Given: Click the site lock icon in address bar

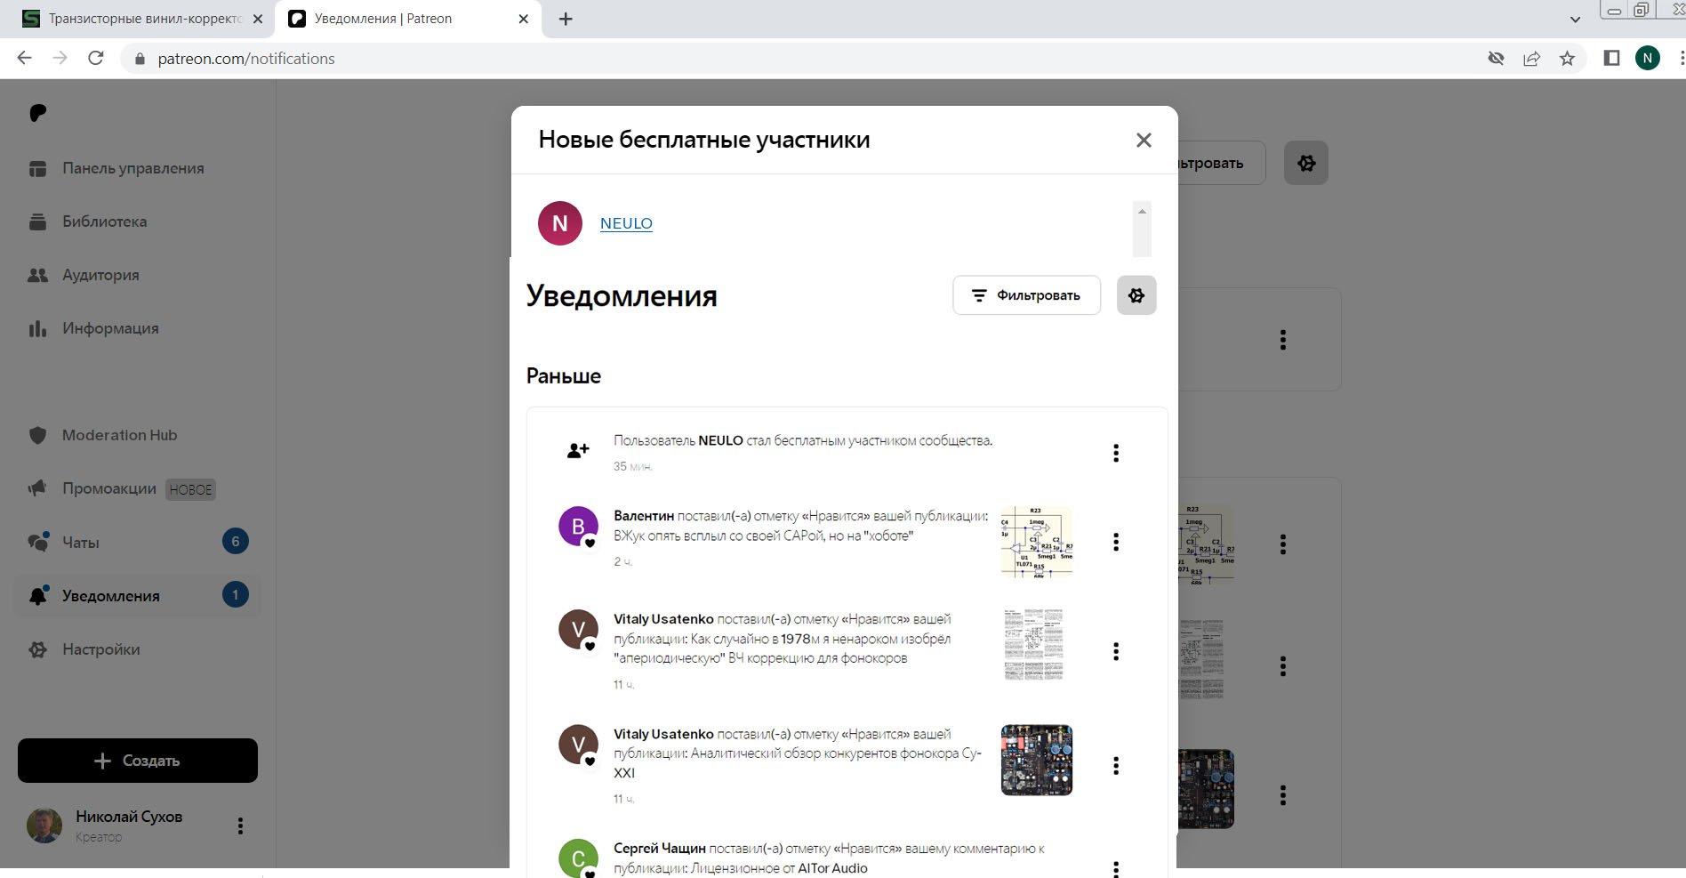Looking at the screenshot, I should coord(139,59).
